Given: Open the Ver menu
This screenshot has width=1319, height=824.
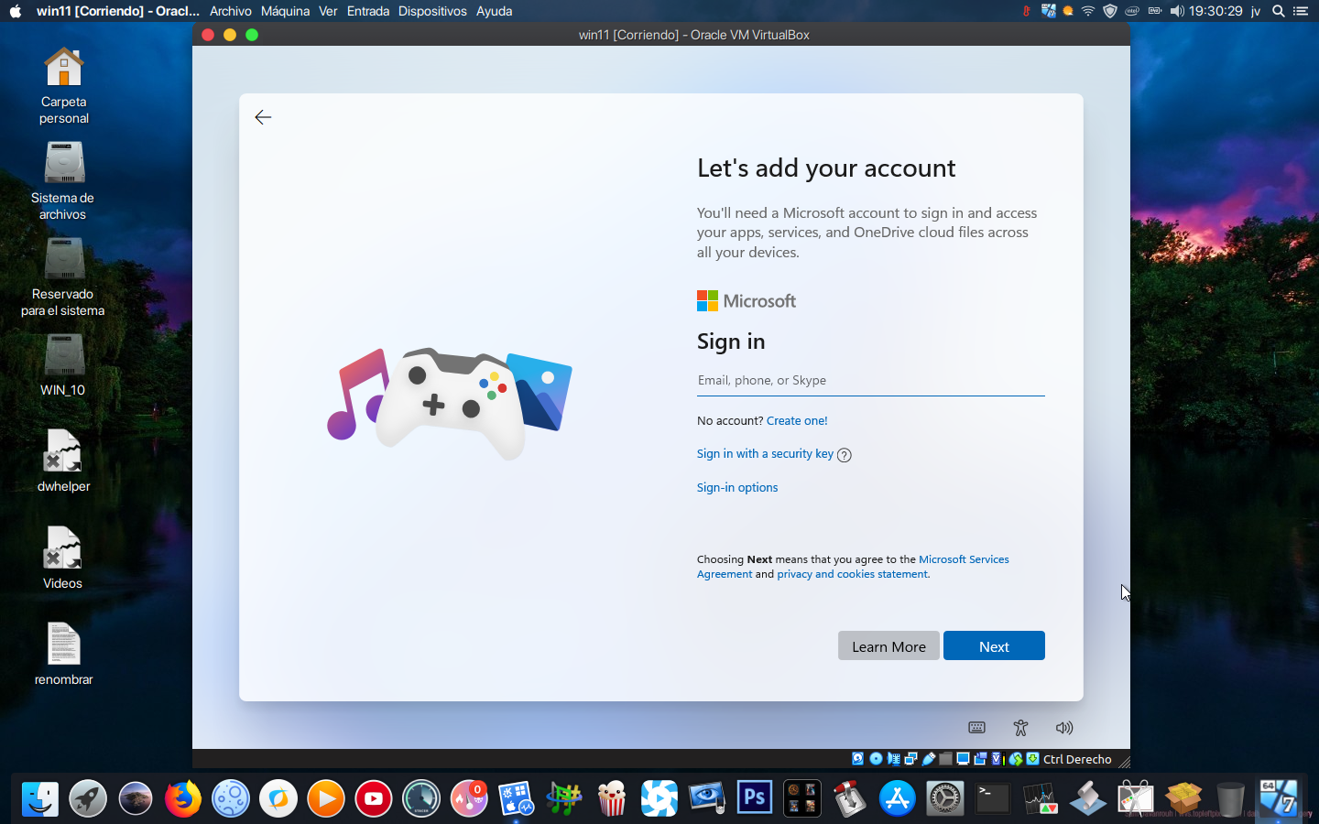Looking at the screenshot, I should [328, 11].
